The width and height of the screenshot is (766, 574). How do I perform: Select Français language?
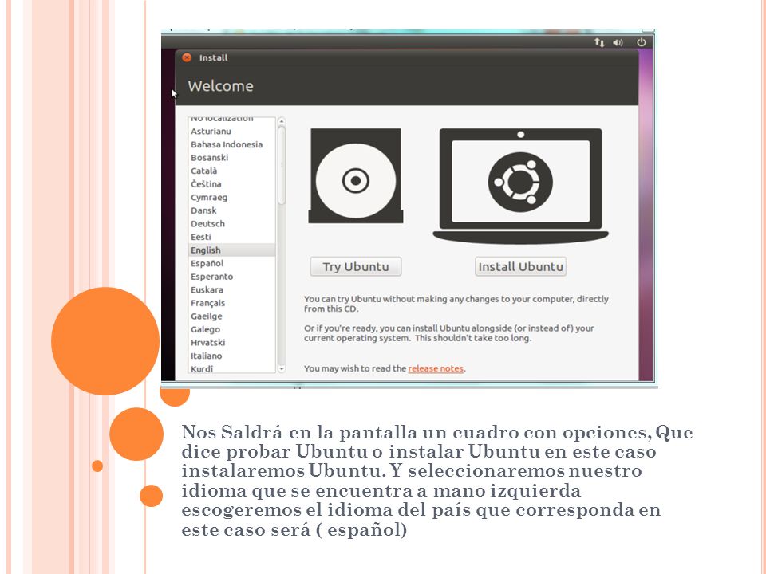click(x=232, y=303)
